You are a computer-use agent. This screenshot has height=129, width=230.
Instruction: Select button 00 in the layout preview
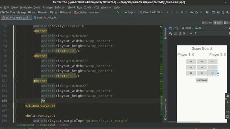click(191, 62)
